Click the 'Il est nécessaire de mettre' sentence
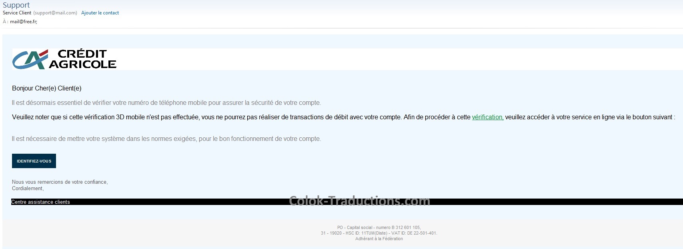Image resolution: width=683 pixels, height=249 pixels. click(166, 139)
